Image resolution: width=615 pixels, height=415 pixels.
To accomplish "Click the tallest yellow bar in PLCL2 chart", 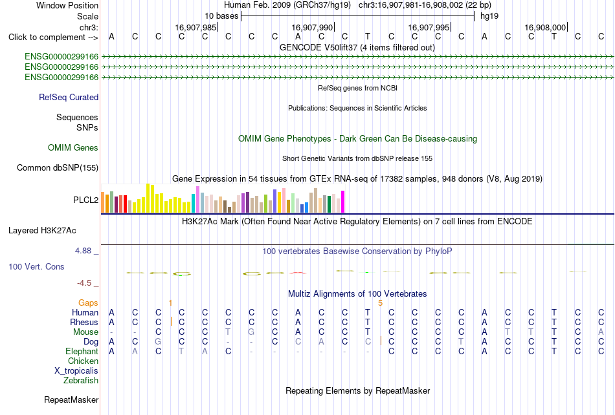I will click(148, 198).
